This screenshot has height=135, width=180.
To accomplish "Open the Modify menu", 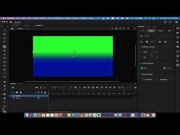I will coord(43,18).
